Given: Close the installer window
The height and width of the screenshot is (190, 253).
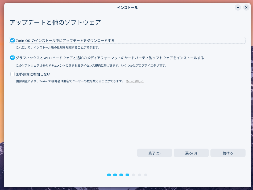Looking at the screenshot, I should [246, 7].
